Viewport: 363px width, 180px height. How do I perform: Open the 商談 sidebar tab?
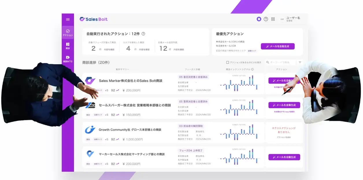[x=68, y=46]
